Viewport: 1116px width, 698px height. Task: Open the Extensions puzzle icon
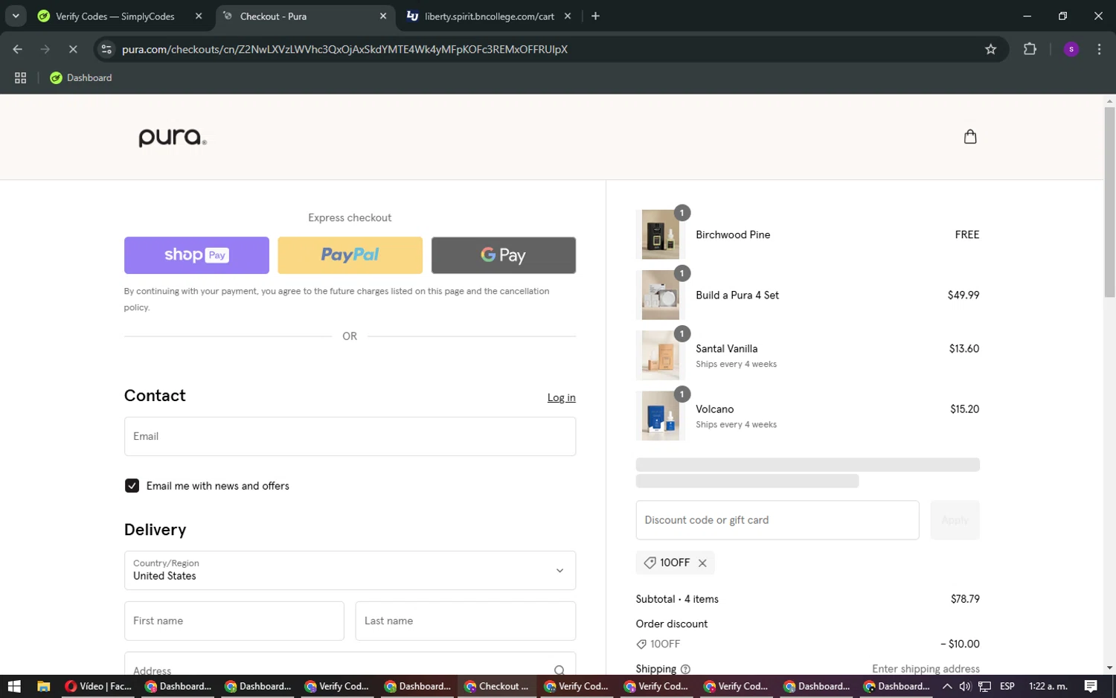(x=1030, y=49)
